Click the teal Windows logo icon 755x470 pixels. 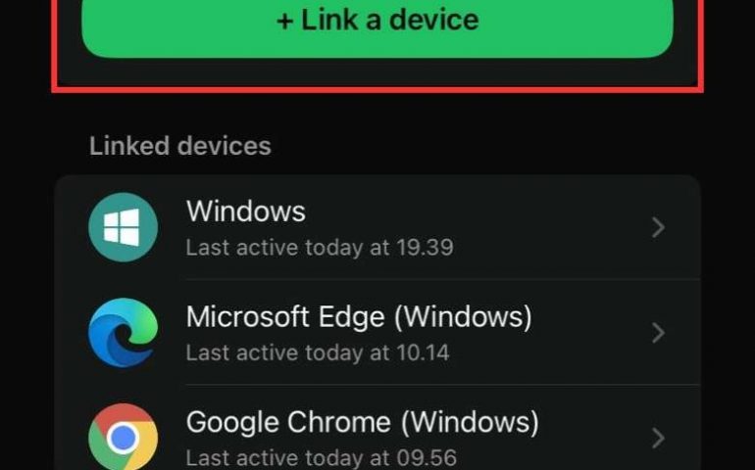(x=124, y=227)
